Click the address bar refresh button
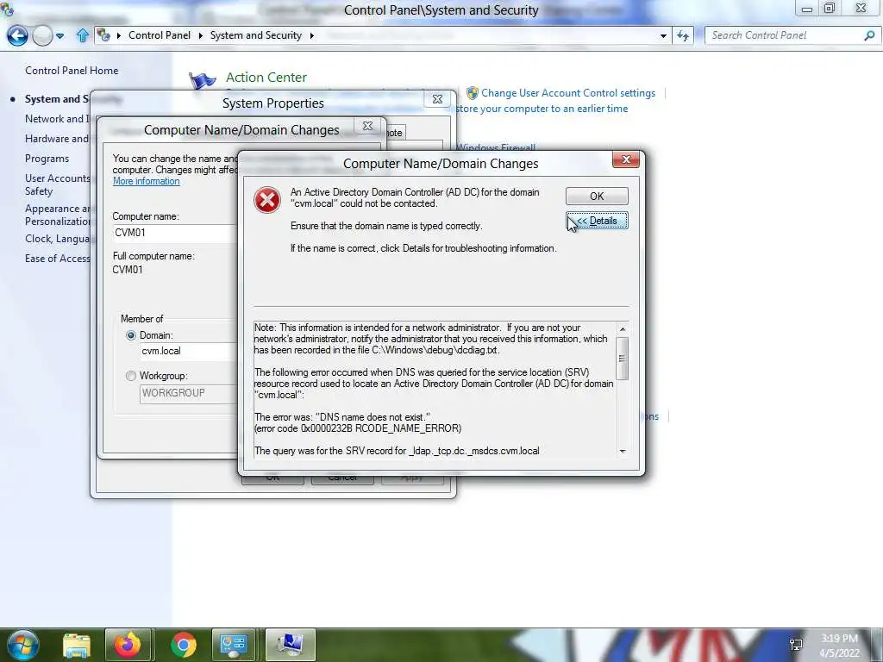The width and height of the screenshot is (883, 662). (x=683, y=35)
